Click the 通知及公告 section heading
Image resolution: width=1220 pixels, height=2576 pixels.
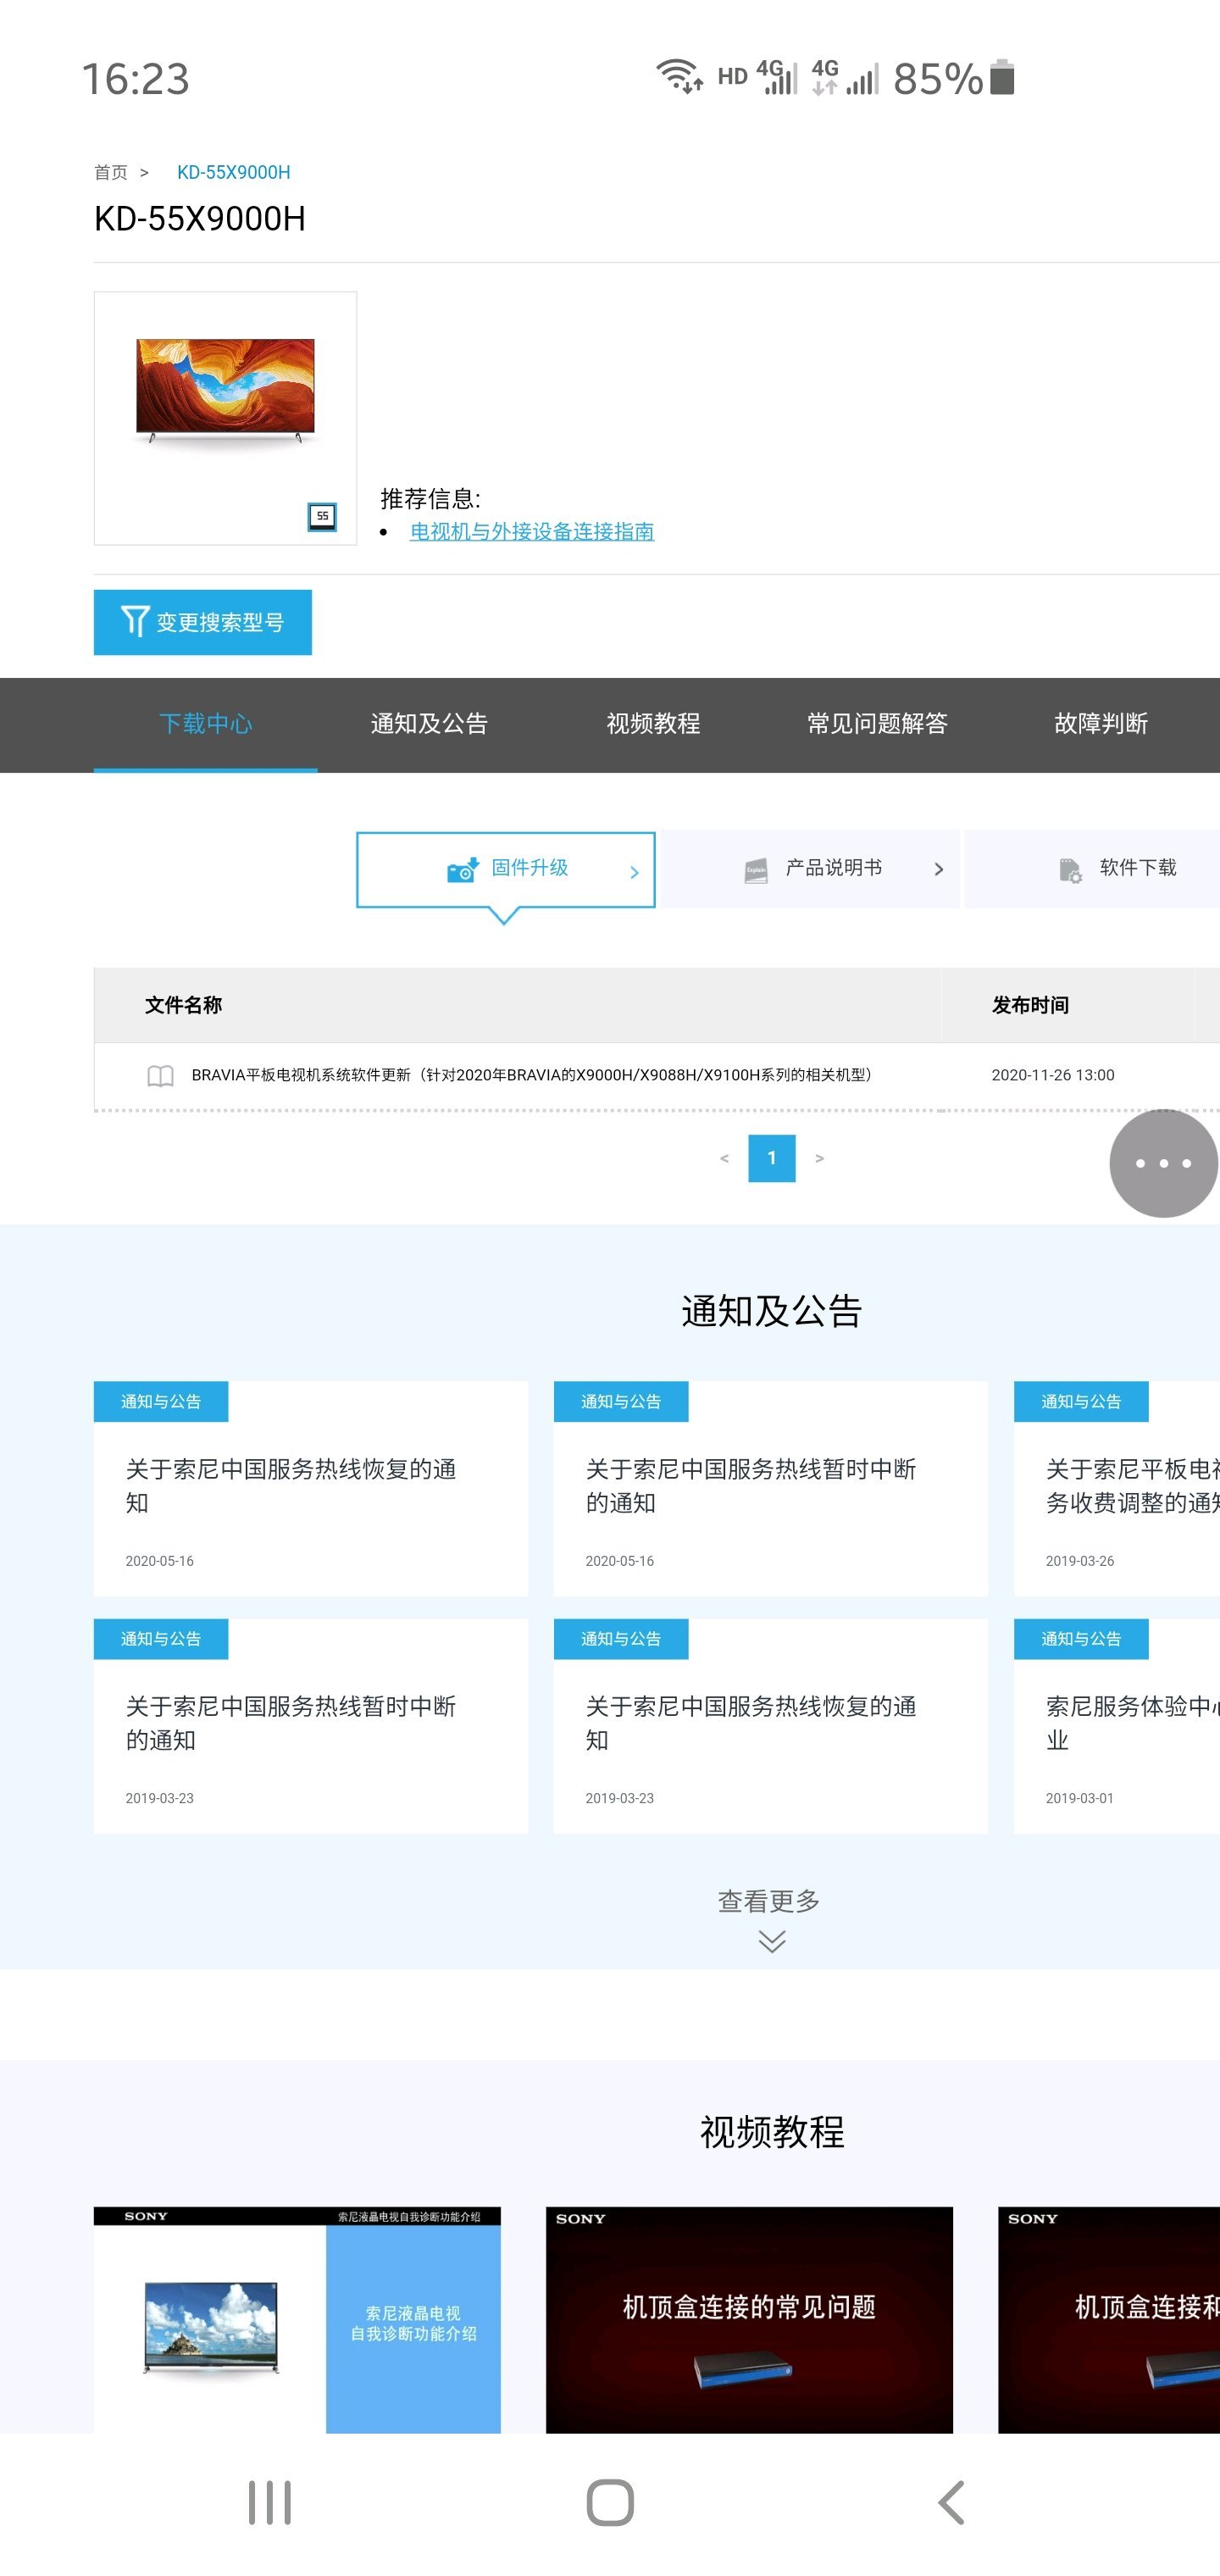(771, 1310)
